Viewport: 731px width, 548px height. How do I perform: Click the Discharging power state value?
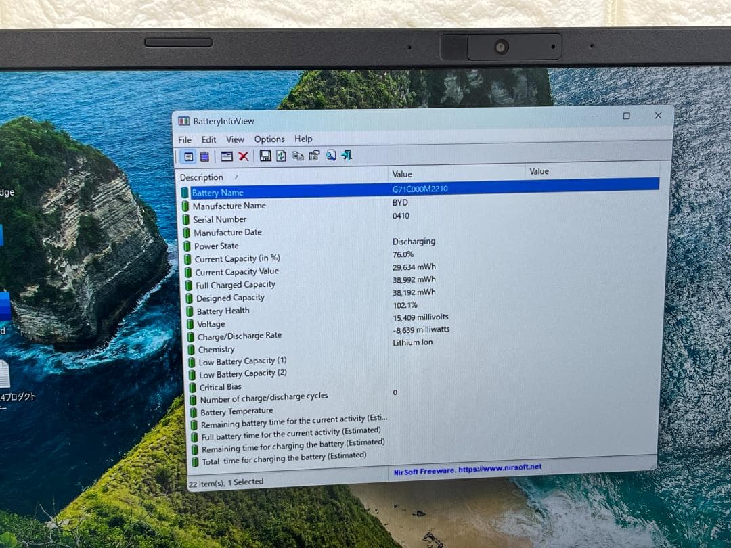pyautogui.click(x=414, y=242)
